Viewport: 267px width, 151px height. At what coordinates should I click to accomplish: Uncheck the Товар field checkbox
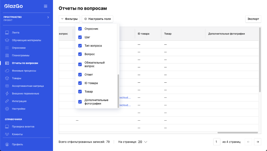[x=80, y=92]
